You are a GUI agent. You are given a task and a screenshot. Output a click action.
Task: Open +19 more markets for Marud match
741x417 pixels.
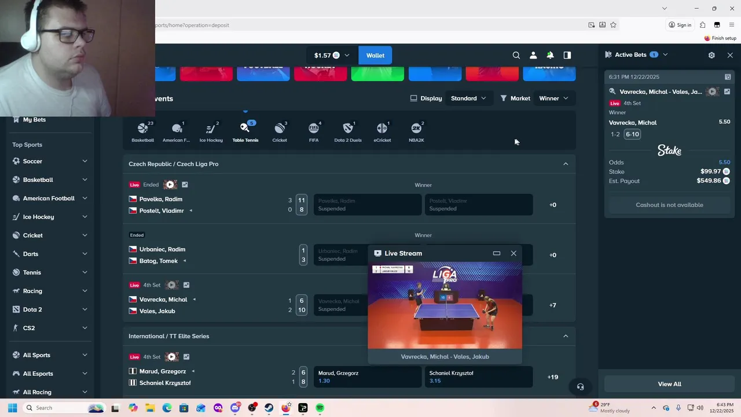pyautogui.click(x=553, y=377)
